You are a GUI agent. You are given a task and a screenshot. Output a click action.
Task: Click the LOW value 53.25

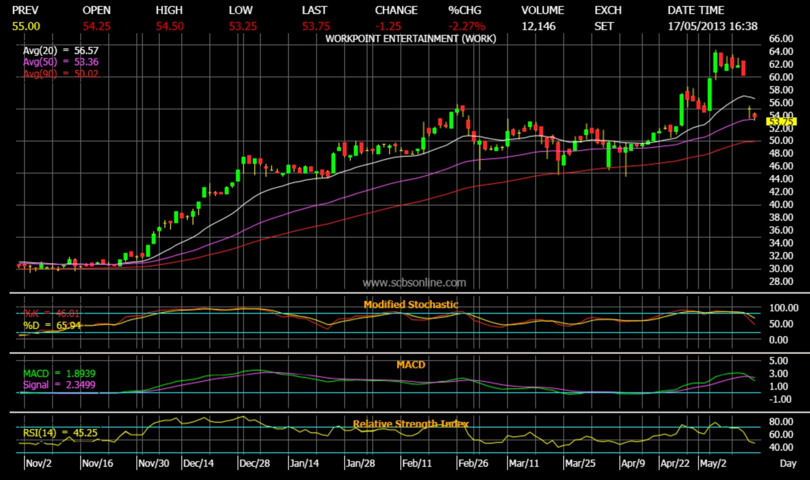point(243,26)
